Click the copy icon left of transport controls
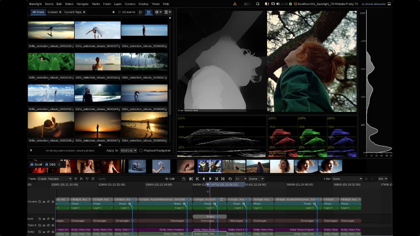Screen dimensions: 420x236 pos(184,179)
